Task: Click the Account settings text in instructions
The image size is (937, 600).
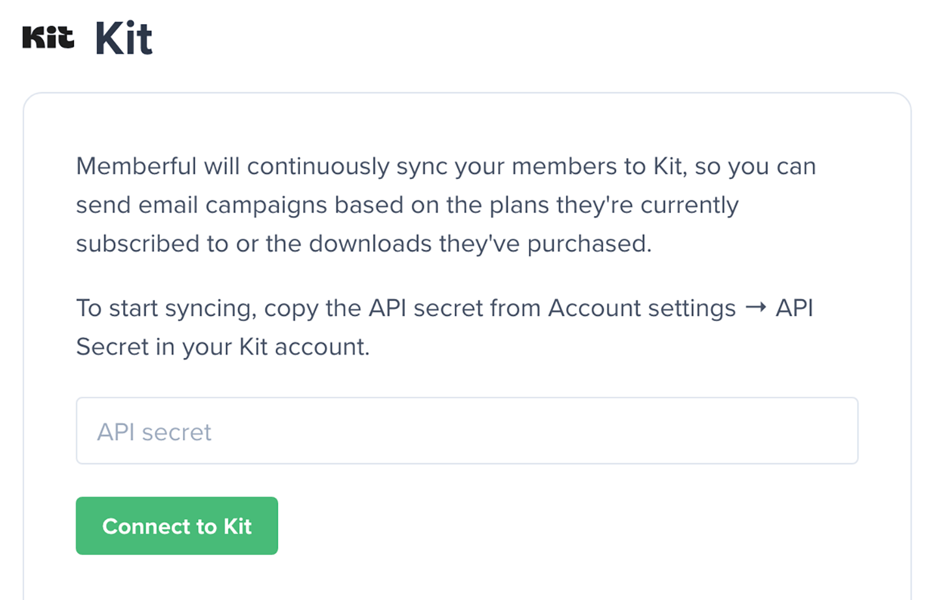Action: coord(642,308)
